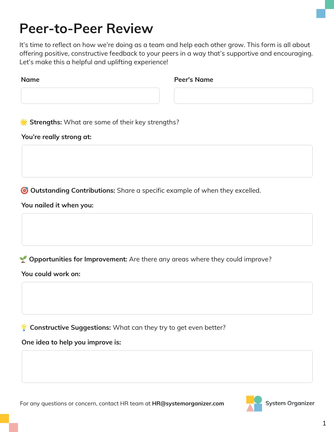Click into the Name input field
334x432 pixels.
click(x=90, y=96)
